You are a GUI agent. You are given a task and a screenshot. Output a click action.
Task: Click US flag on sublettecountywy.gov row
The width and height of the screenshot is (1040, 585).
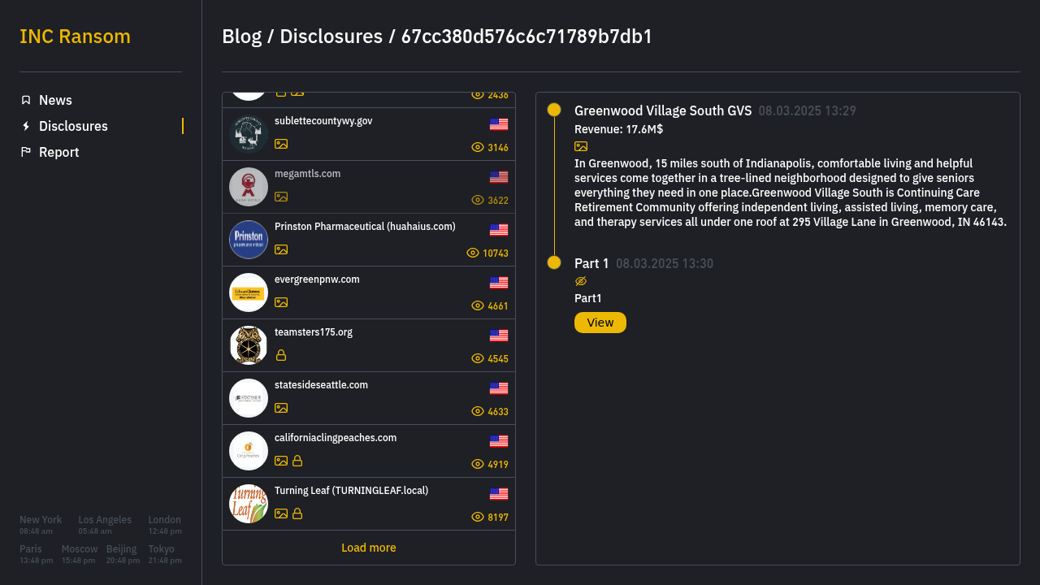point(499,124)
